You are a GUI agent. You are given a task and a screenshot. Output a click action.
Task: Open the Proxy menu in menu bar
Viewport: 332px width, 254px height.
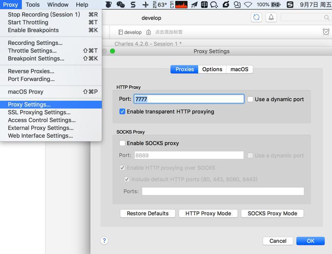pos(10,5)
